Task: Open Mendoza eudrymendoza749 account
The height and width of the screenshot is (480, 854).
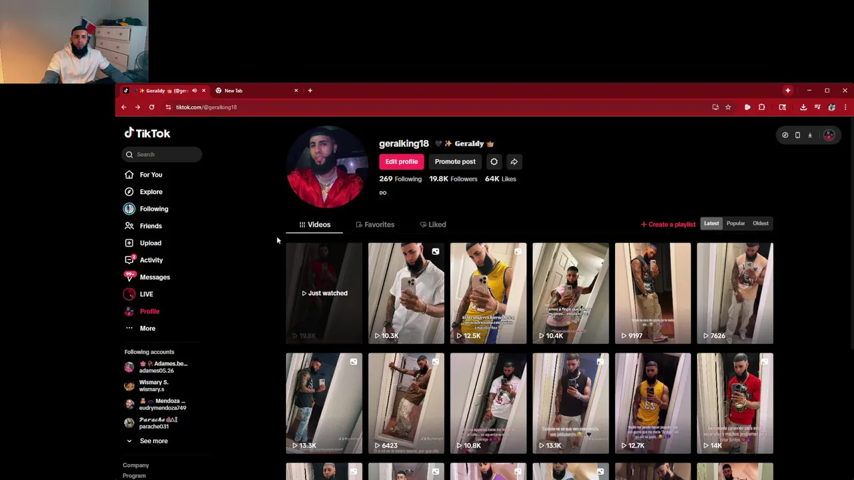Action: point(157,405)
